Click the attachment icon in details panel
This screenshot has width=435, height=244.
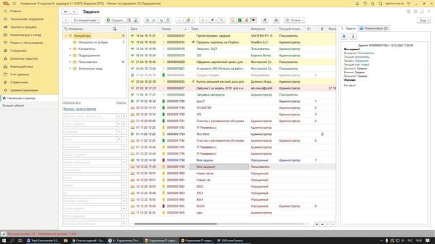click(353, 36)
